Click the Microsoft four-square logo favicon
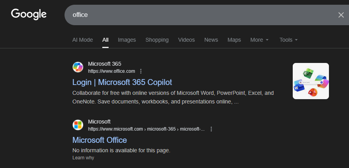This screenshot has width=349, height=168. pyautogui.click(x=78, y=125)
